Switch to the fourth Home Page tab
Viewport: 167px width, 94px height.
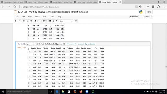(x=86, y=2)
